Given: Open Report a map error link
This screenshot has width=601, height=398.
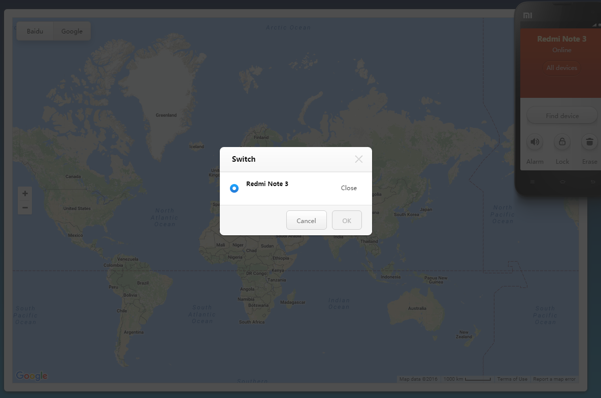Looking at the screenshot, I should pos(554,379).
